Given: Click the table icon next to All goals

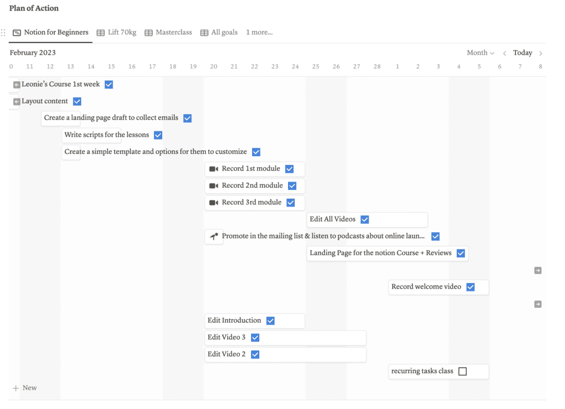Looking at the screenshot, I should (x=204, y=33).
